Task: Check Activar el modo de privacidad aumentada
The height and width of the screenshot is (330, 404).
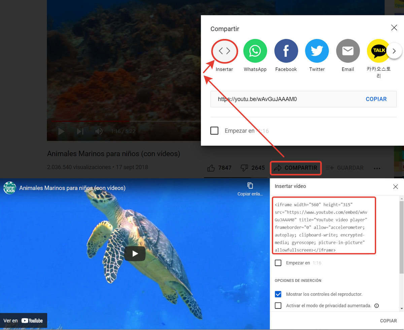Action: pyautogui.click(x=278, y=305)
